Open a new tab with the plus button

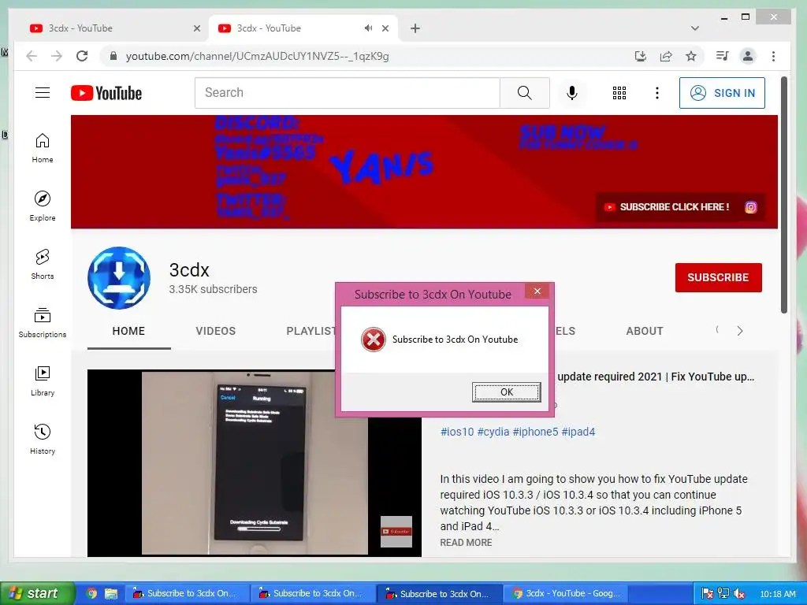click(415, 28)
